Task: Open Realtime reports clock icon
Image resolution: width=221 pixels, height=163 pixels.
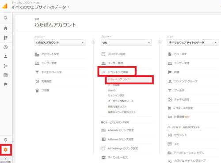Action: point(5,47)
